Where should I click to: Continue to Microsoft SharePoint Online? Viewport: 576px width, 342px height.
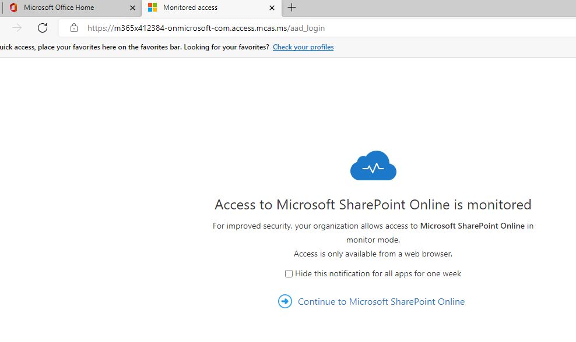click(381, 301)
